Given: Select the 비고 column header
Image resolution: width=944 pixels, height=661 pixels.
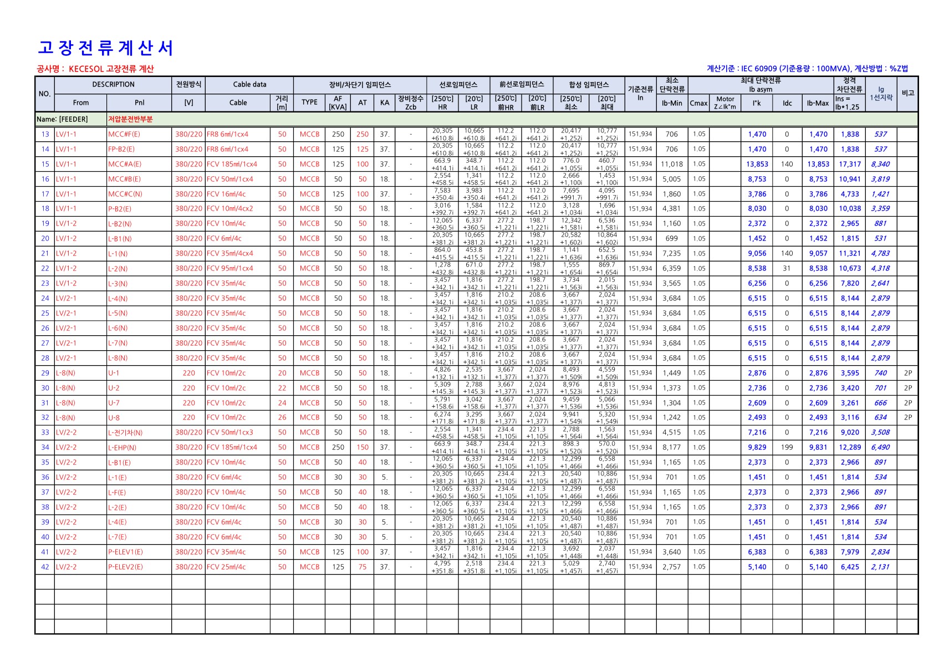Looking at the screenshot, I should pos(907,94).
